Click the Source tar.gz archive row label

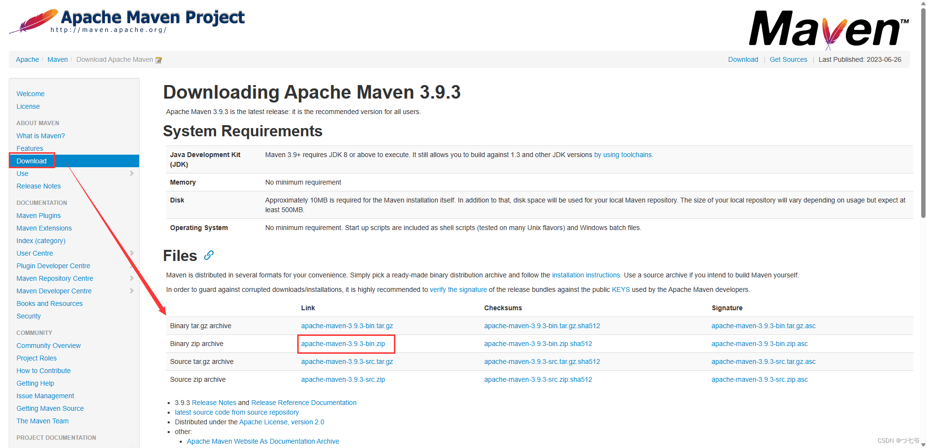tap(202, 361)
